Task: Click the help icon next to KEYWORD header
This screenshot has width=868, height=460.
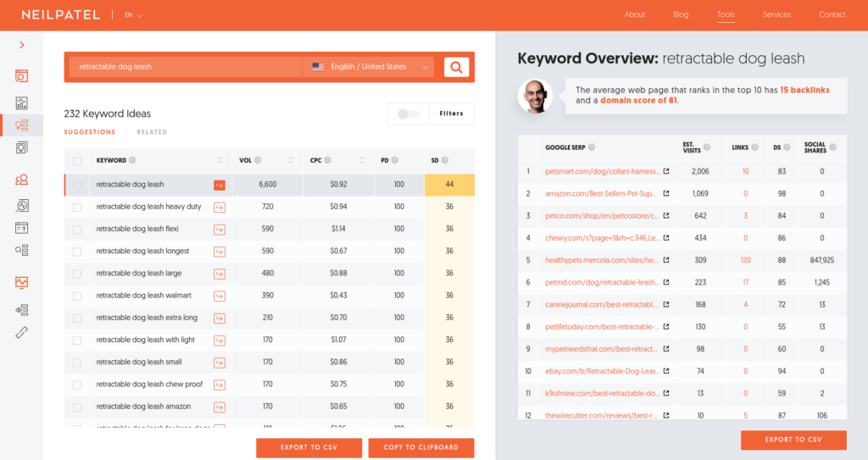Action: [x=132, y=160]
